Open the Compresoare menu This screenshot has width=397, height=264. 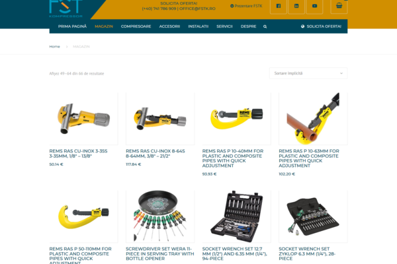click(136, 26)
